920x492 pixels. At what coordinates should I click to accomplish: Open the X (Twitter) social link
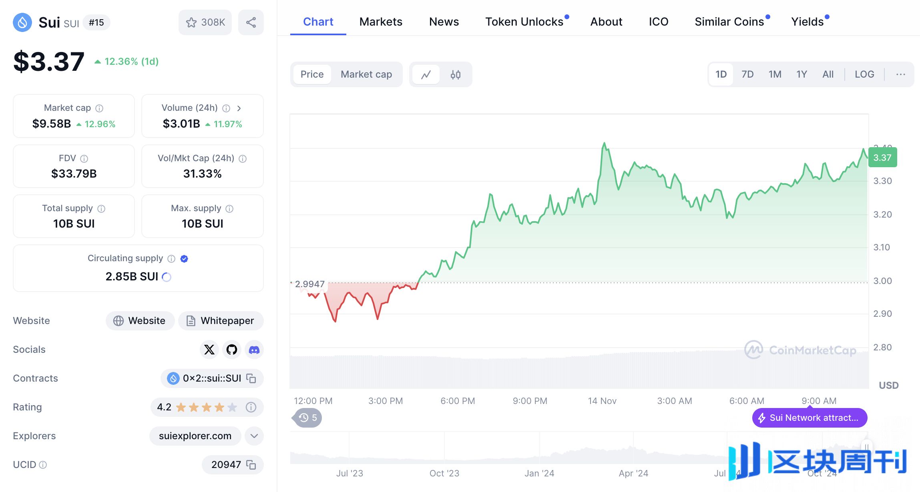point(209,350)
